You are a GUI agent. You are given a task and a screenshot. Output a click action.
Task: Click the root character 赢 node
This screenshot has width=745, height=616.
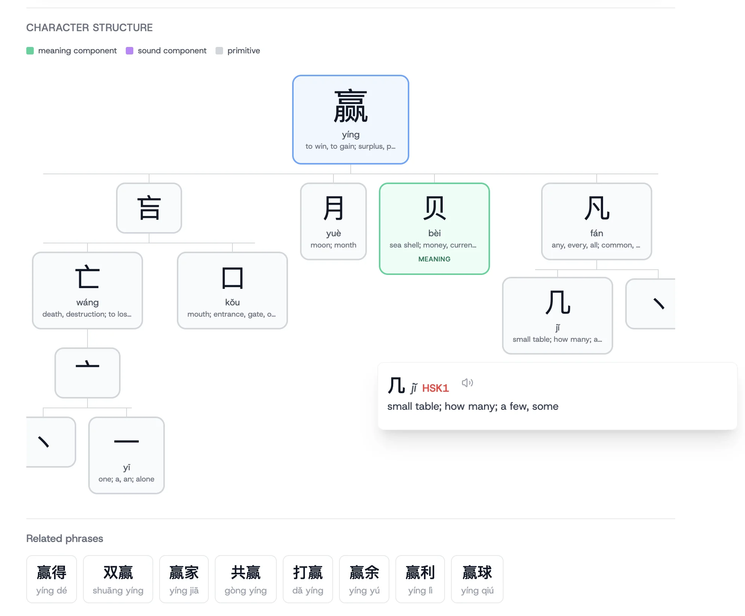350,119
